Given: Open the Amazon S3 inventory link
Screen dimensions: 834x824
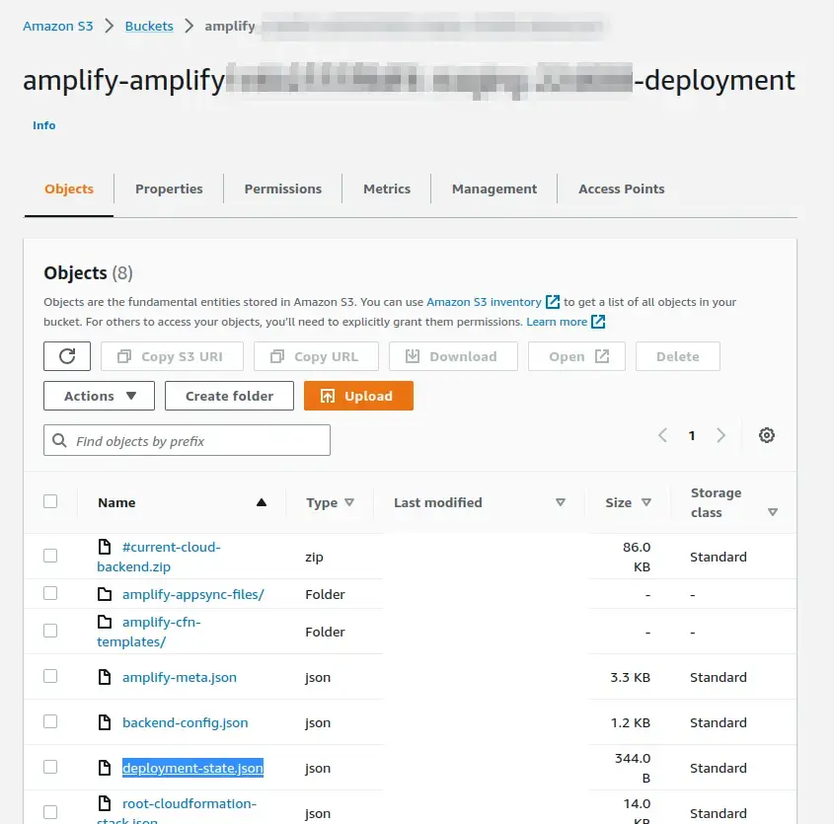Looking at the screenshot, I should [484, 302].
